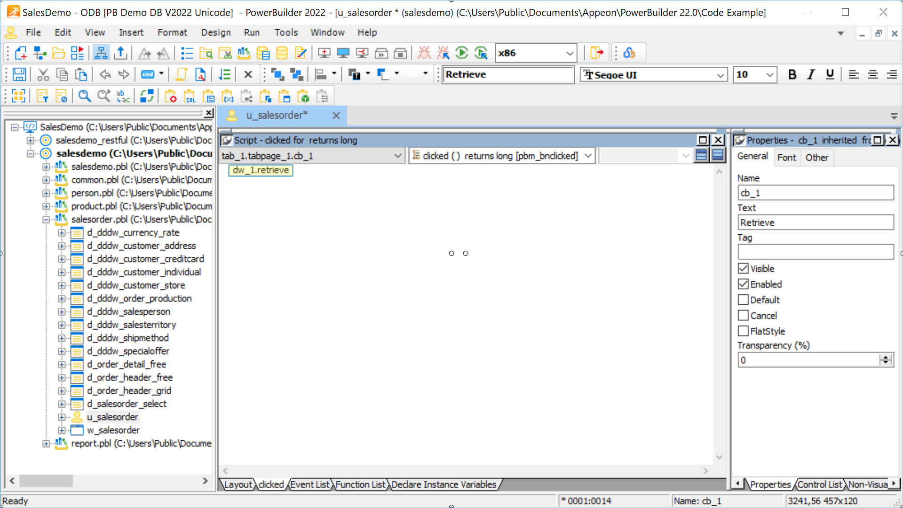Open the To-Do List toolbar icon
Viewport: 903px width, 508px height.
[187, 53]
